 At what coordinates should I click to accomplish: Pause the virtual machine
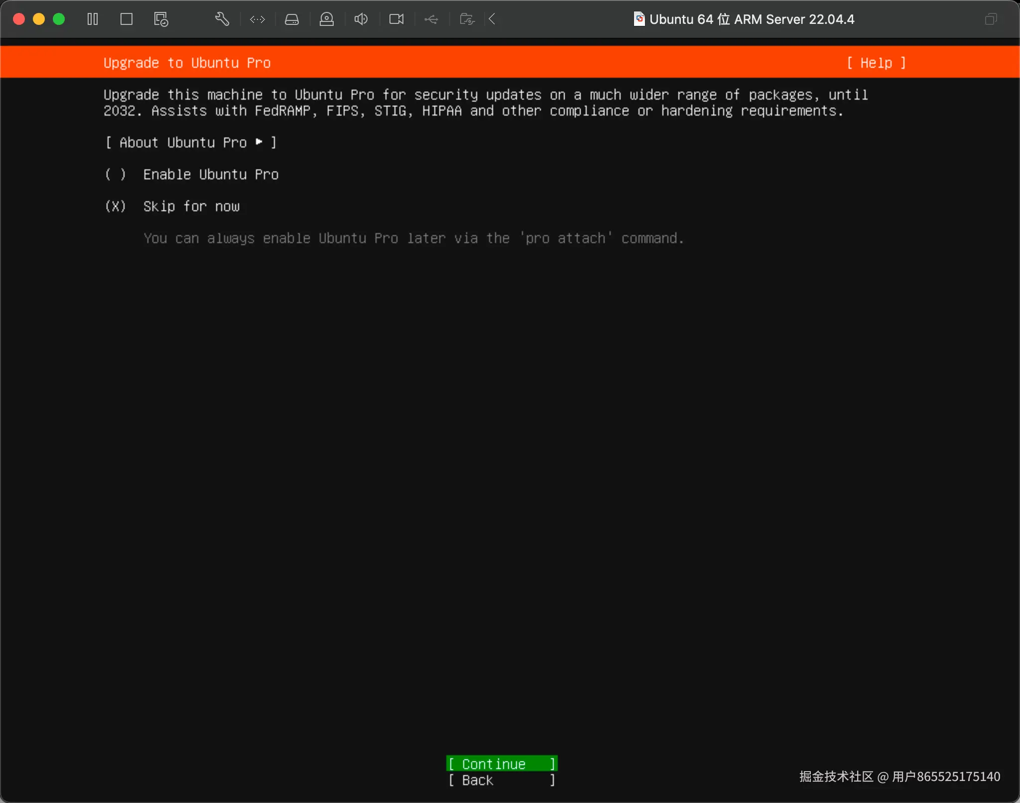93,19
